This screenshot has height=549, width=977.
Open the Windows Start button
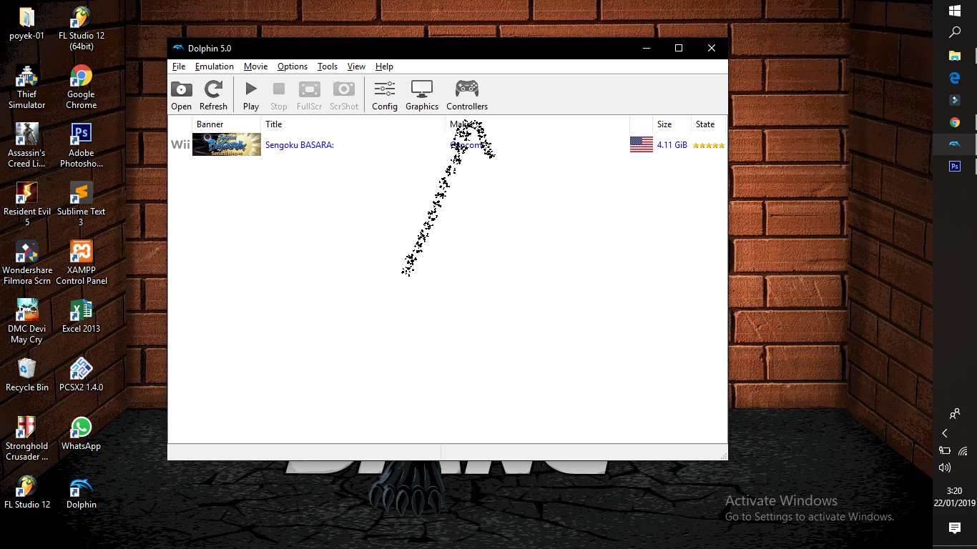click(x=954, y=11)
